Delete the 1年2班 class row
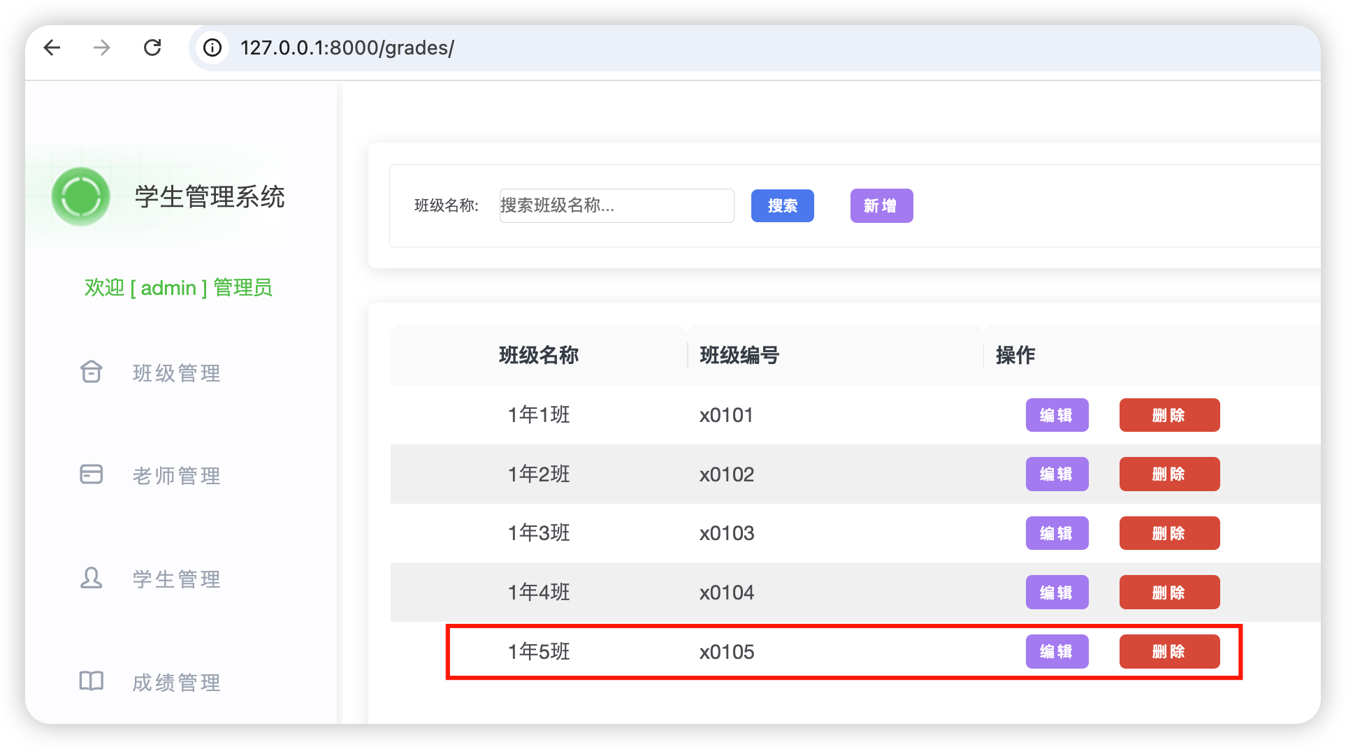The width and height of the screenshot is (1346, 749). pyautogui.click(x=1169, y=474)
